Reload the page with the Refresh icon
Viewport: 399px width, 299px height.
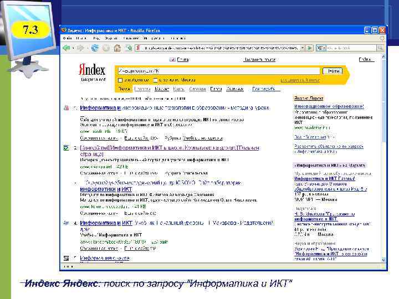[95, 48]
